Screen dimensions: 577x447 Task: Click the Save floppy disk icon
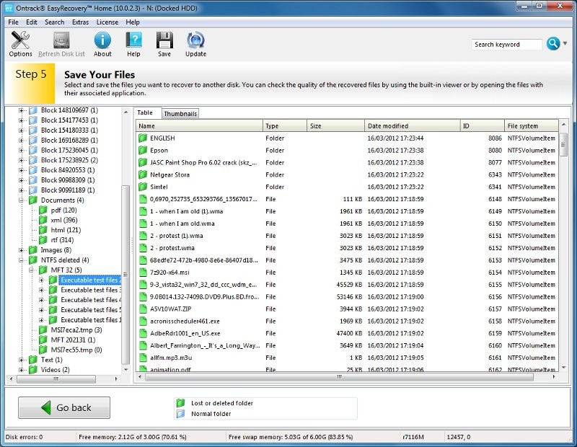[164, 40]
